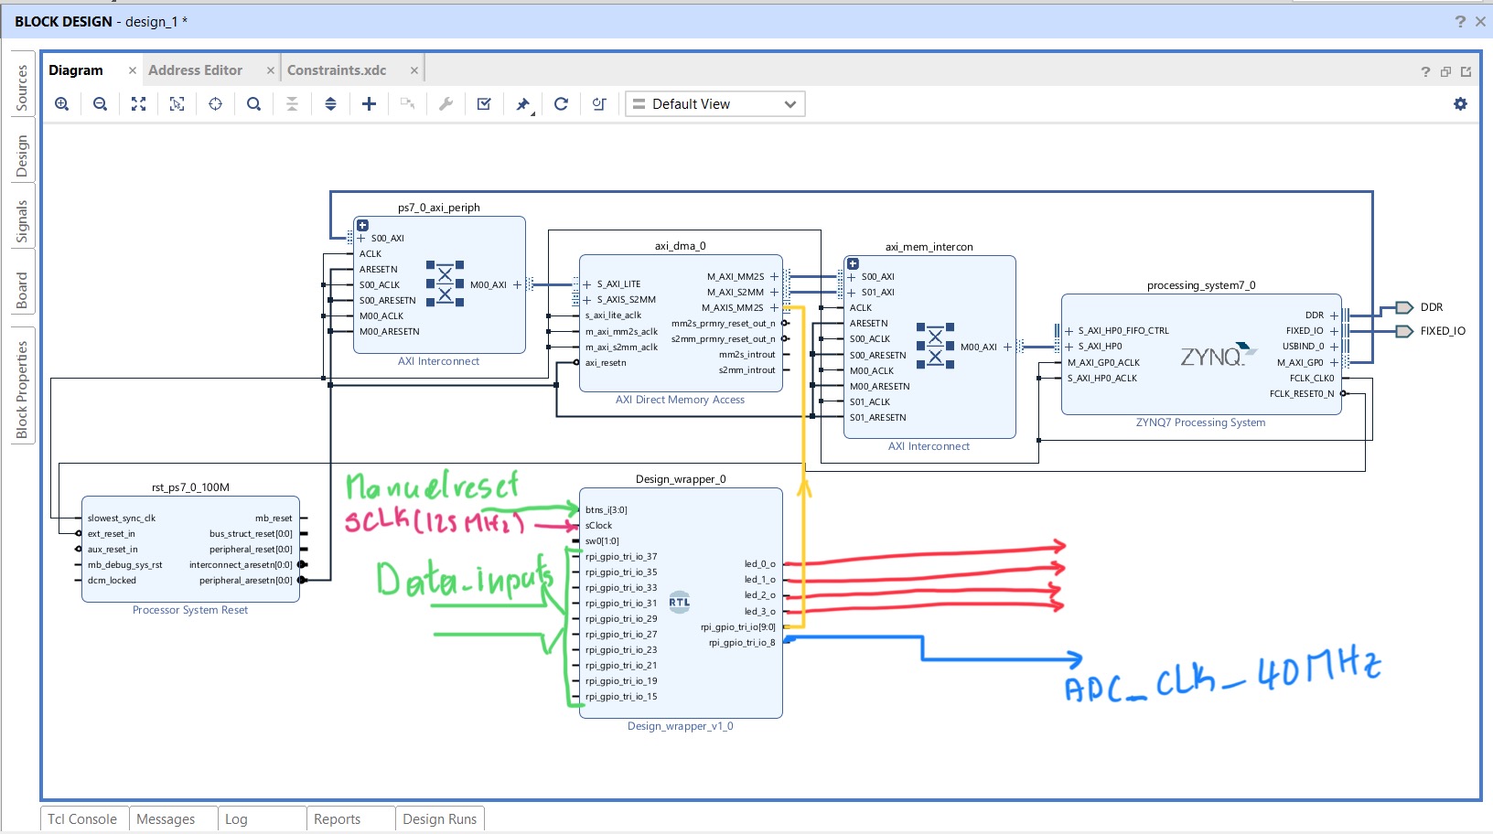Image resolution: width=1493 pixels, height=834 pixels.
Task: Open the Design Runs tab
Action: [439, 819]
